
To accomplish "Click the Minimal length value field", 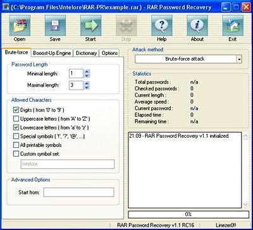I will pos(76,73).
